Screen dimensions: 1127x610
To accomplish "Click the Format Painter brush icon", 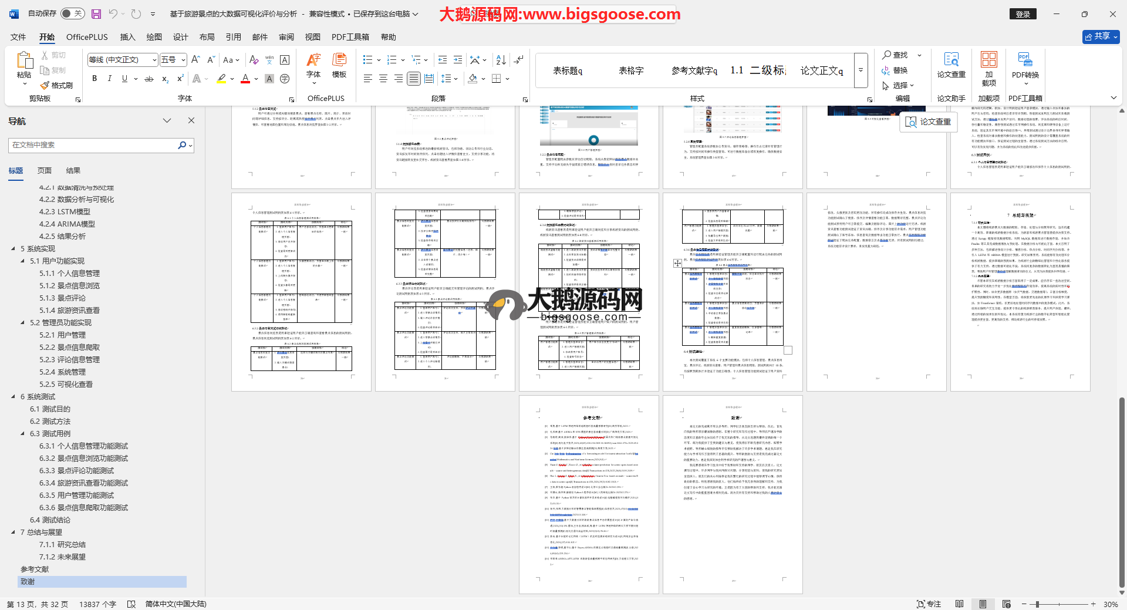I will pyautogui.click(x=56, y=86).
